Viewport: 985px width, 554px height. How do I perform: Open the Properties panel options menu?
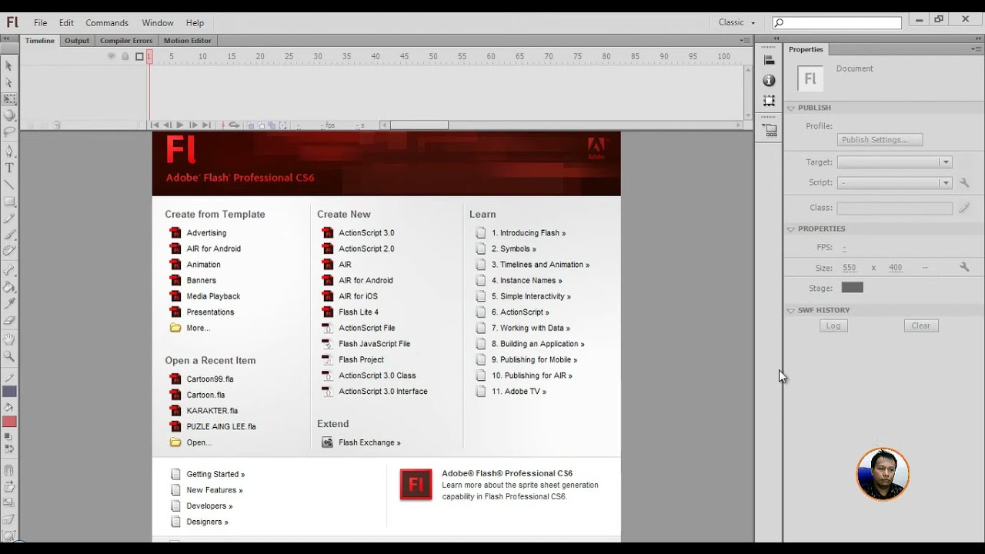(977, 49)
